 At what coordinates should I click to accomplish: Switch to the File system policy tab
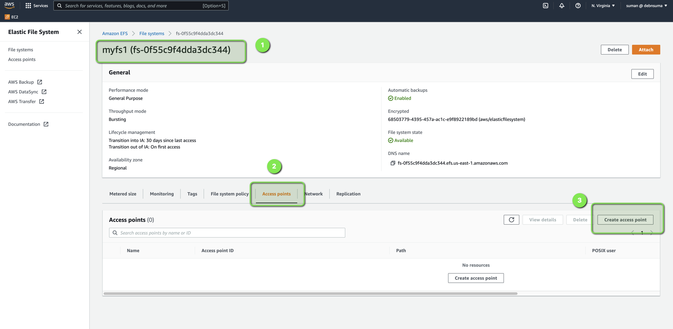229,194
